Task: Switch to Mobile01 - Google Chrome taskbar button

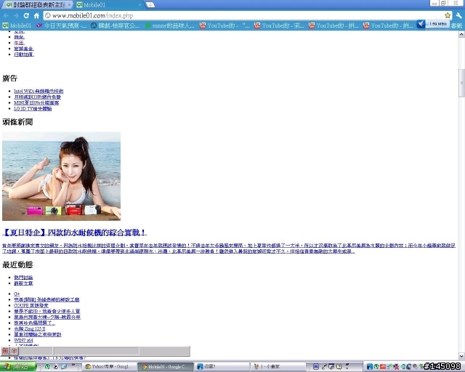Action: click(165, 367)
